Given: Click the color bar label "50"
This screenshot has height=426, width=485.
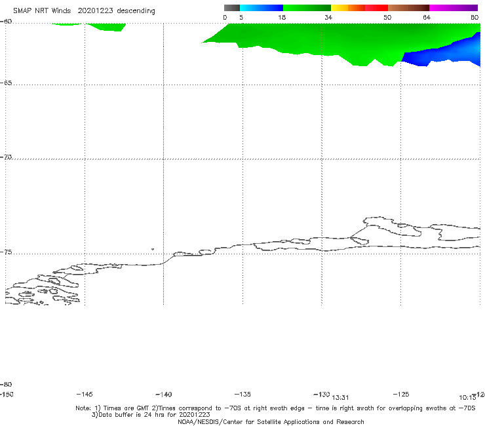Looking at the screenshot, I should pyautogui.click(x=387, y=17).
